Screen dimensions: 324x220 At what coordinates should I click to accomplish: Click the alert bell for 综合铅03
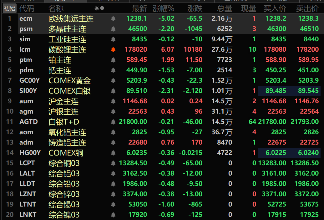click(113, 184)
